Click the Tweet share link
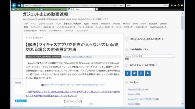The width and height of the screenshot is (195, 109). [x=18, y=83]
